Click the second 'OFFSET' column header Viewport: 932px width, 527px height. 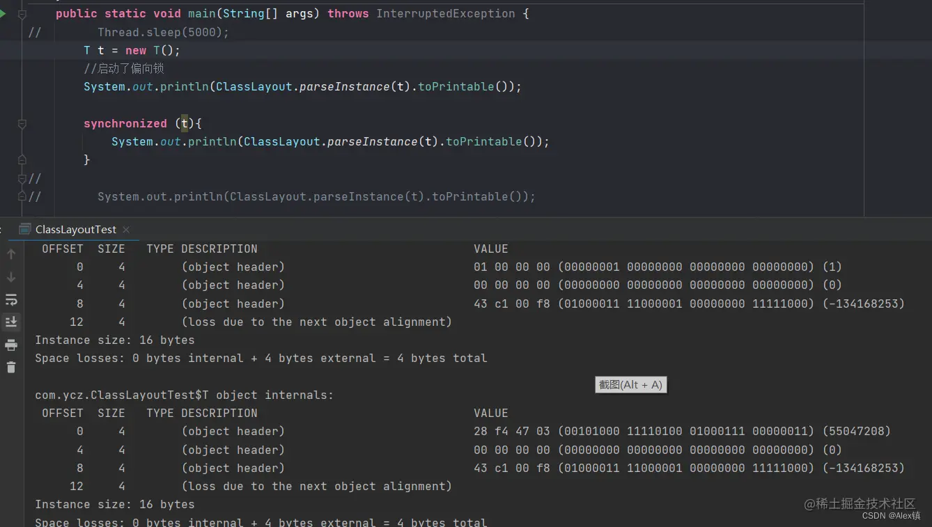pyautogui.click(x=63, y=413)
